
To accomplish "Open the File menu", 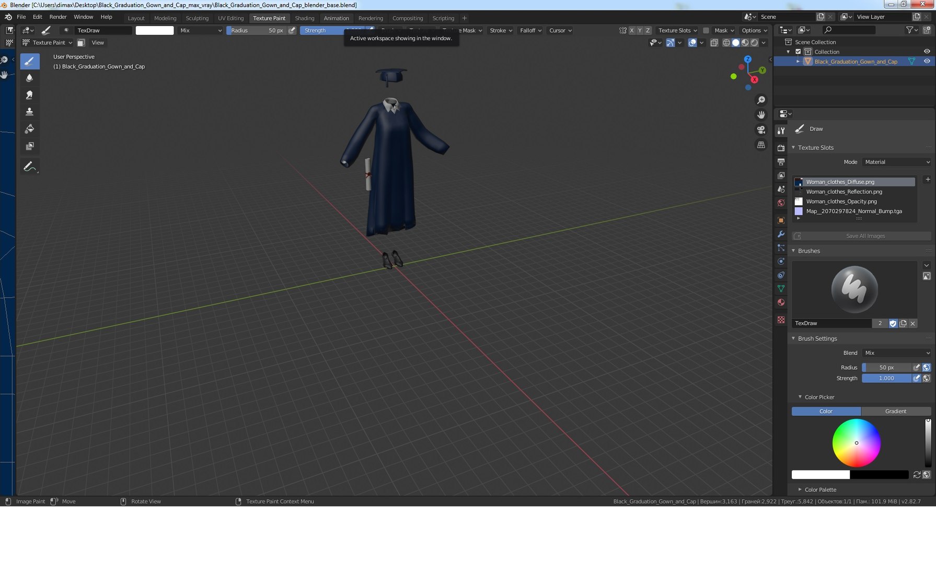I will coord(21,17).
